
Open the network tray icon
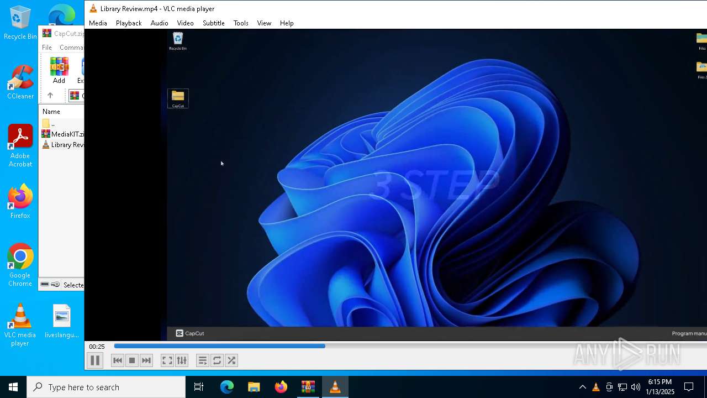coord(622,387)
